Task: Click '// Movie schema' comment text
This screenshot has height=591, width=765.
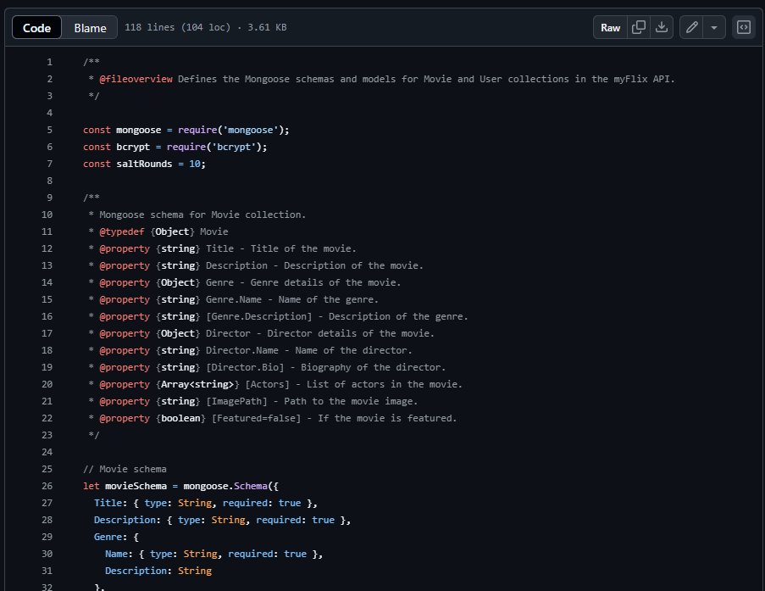Action: coord(125,469)
